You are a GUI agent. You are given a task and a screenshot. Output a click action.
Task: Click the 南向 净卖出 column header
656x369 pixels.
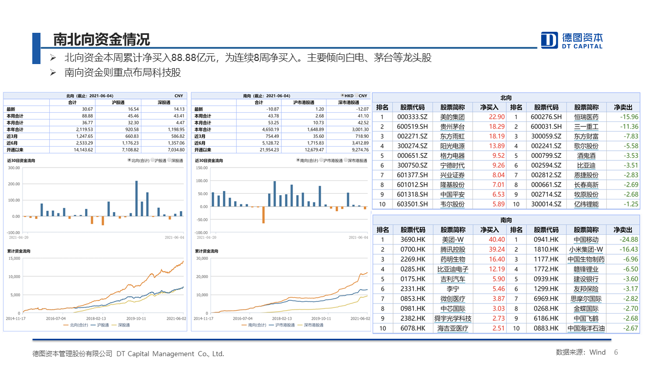[x=622, y=230]
